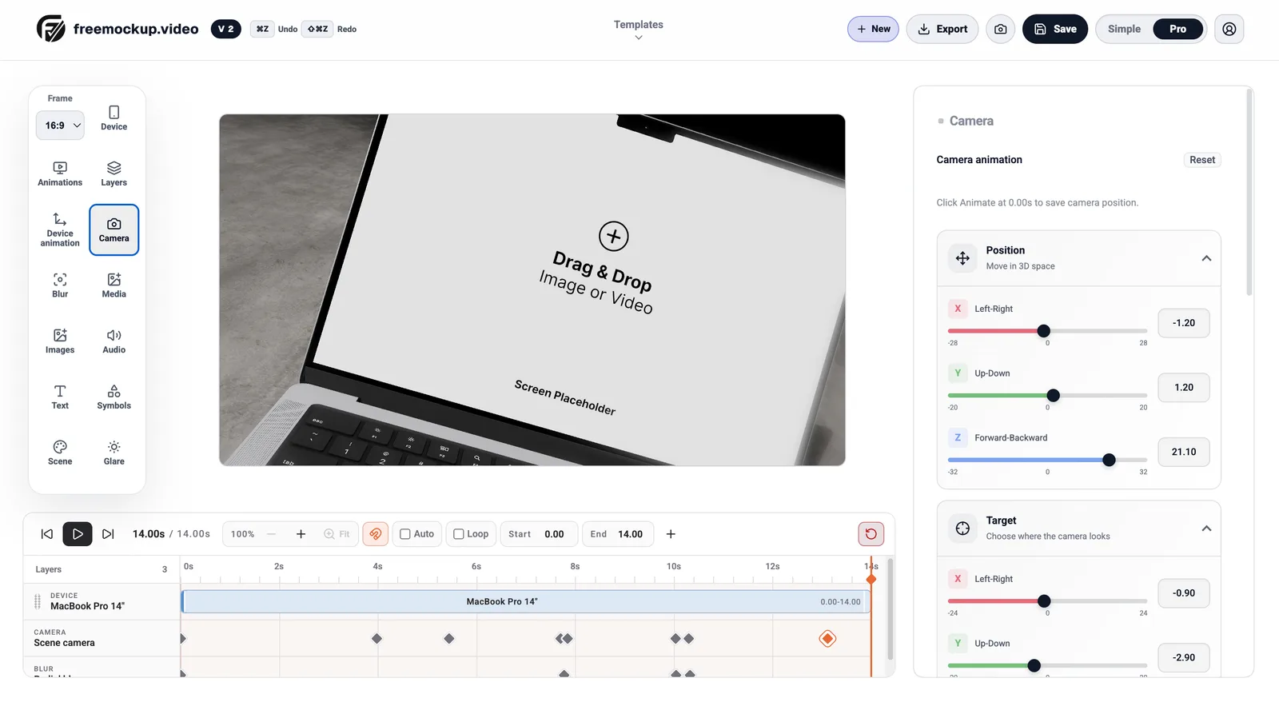
Task: Select the Camera tool
Action: 114,229
